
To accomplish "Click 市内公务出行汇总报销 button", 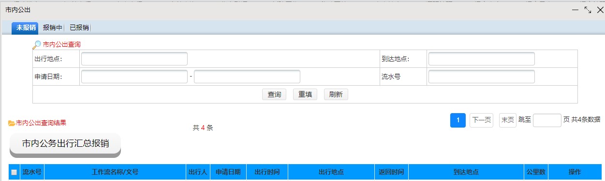I will [65, 144].
